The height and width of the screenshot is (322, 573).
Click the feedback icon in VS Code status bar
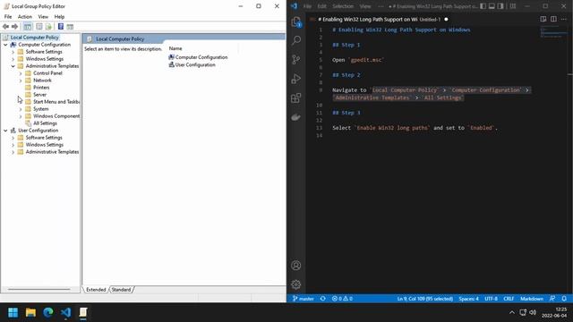[x=552, y=299]
